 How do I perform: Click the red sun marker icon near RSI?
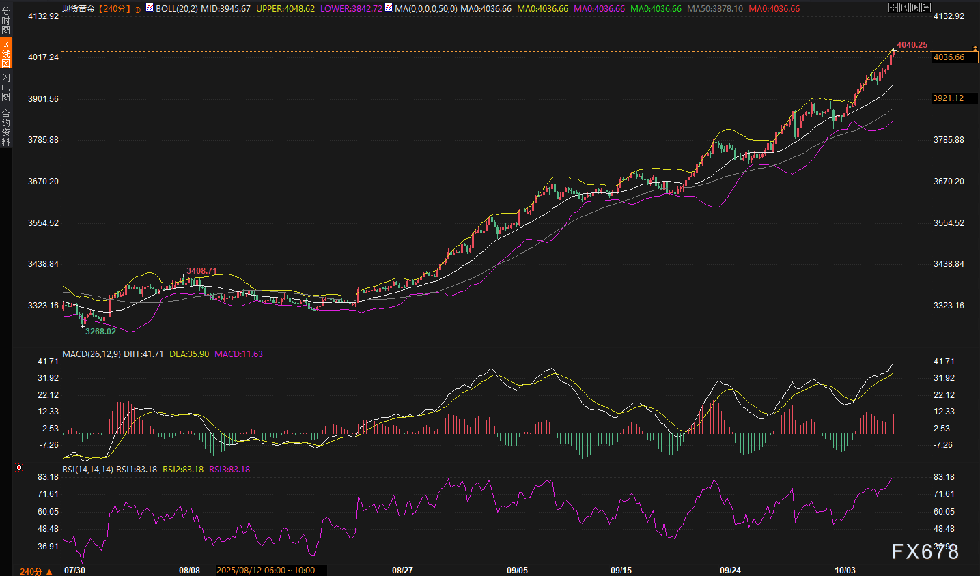click(19, 467)
